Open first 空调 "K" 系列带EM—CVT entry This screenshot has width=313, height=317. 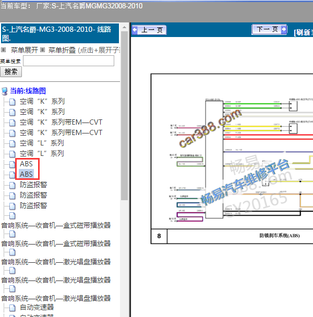[x=61, y=122]
